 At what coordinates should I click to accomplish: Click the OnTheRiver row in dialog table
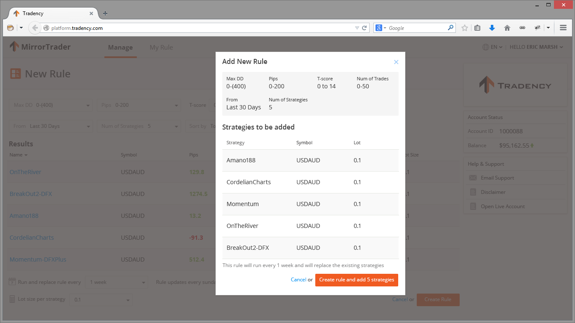(310, 226)
